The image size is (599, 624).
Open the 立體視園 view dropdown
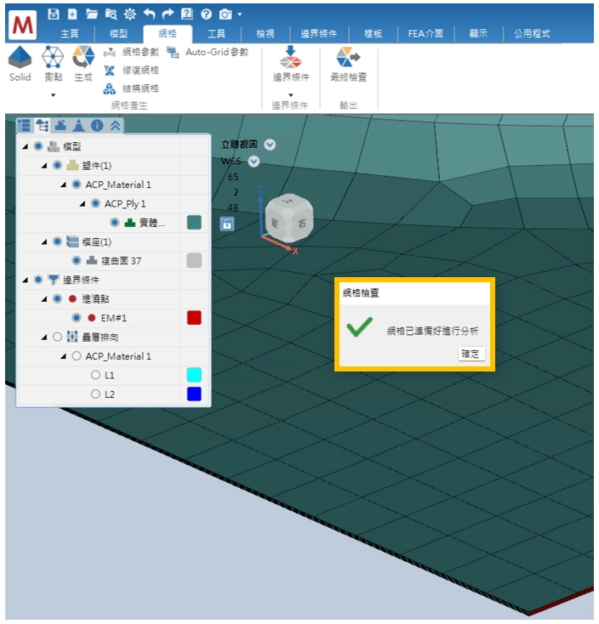click(x=270, y=145)
